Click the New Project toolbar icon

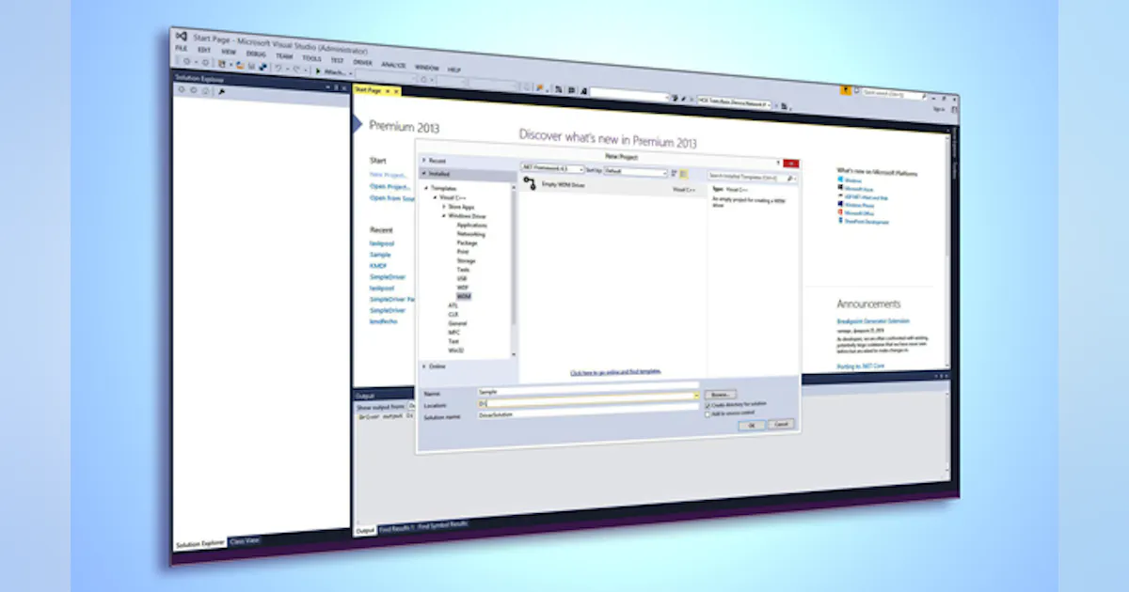pyautogui.click(x=223, y=64)
